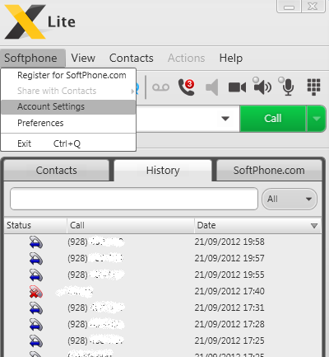Image resolution: width=329 pixels, height=357 pixels.
Task: Switch to the History tab
Action: pyautogui.click(x=163, y=171)
